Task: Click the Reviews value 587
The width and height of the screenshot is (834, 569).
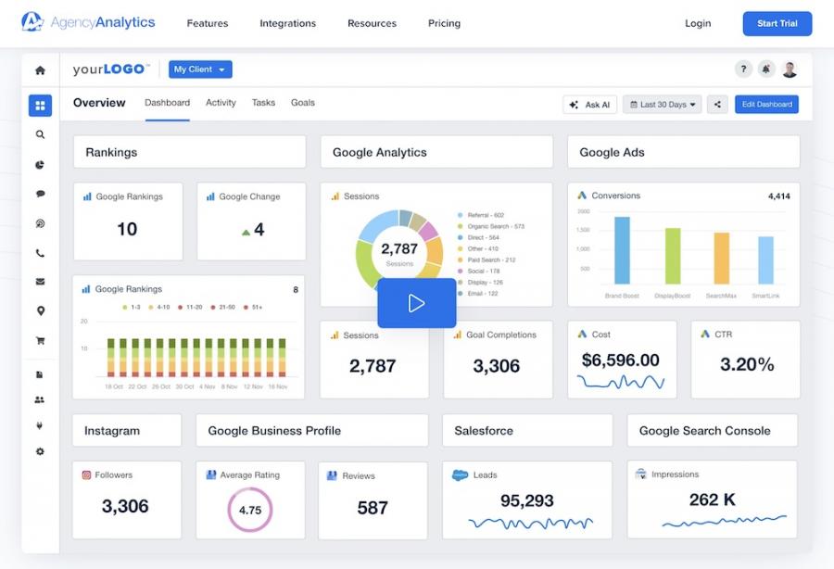Action: pos(373,508)
